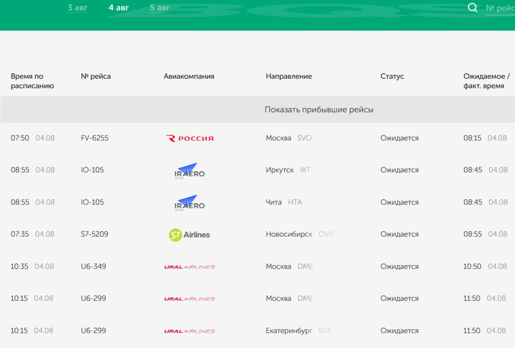Click the № рейса column header
Screen dimensions: 515x348
96,76
